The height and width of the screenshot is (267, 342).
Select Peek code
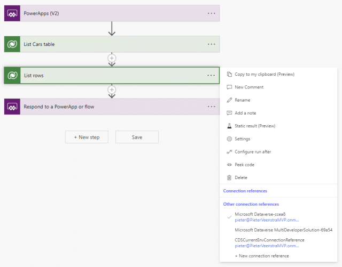point(278,165)
